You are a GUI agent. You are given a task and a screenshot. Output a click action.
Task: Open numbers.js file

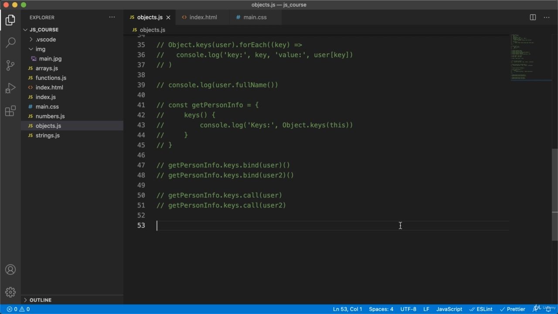point(50,116)
